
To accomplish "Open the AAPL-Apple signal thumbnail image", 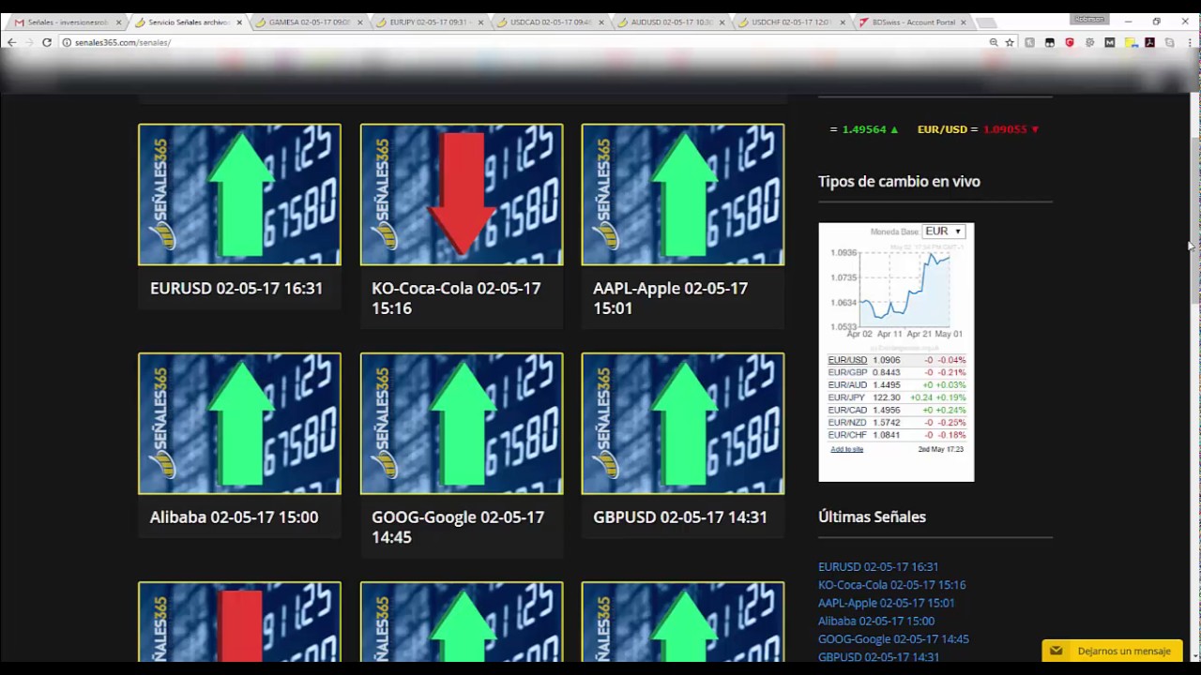I will 683,194.
